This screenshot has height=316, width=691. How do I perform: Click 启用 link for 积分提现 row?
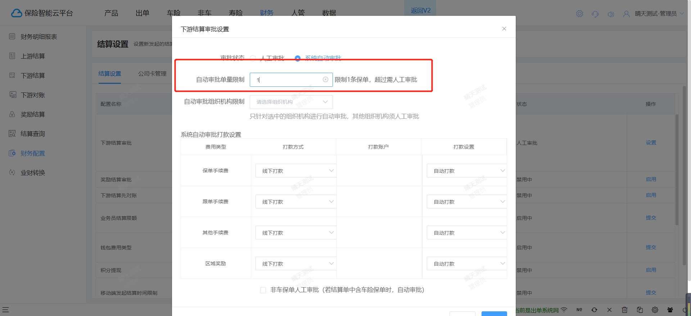(x=651, y=270)
